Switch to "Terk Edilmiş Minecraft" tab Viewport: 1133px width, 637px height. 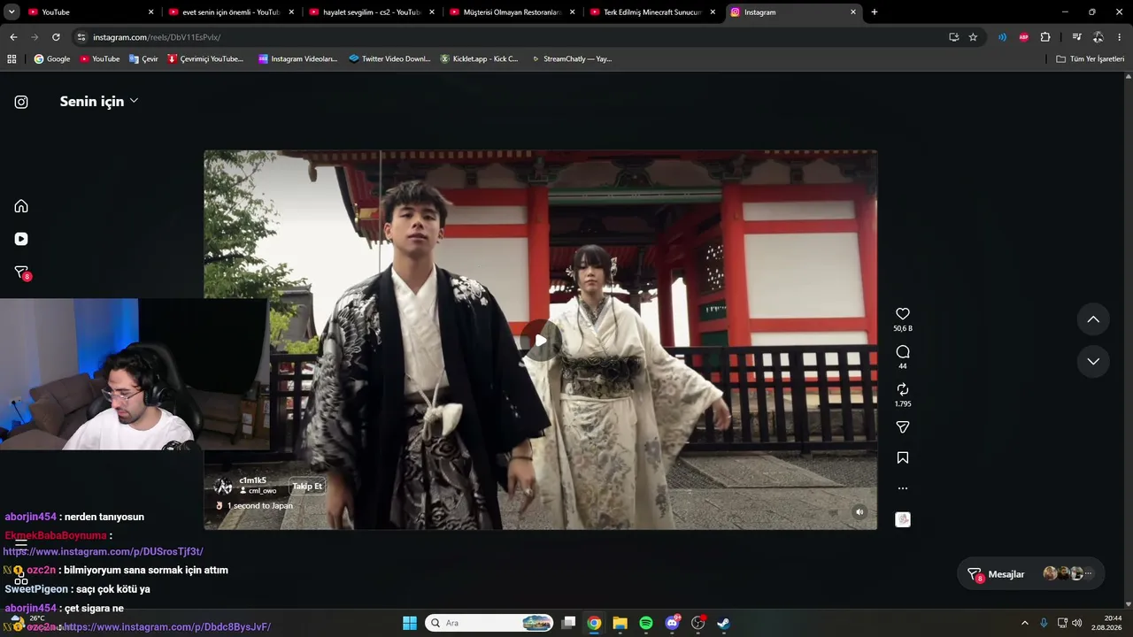coord(654,12)
